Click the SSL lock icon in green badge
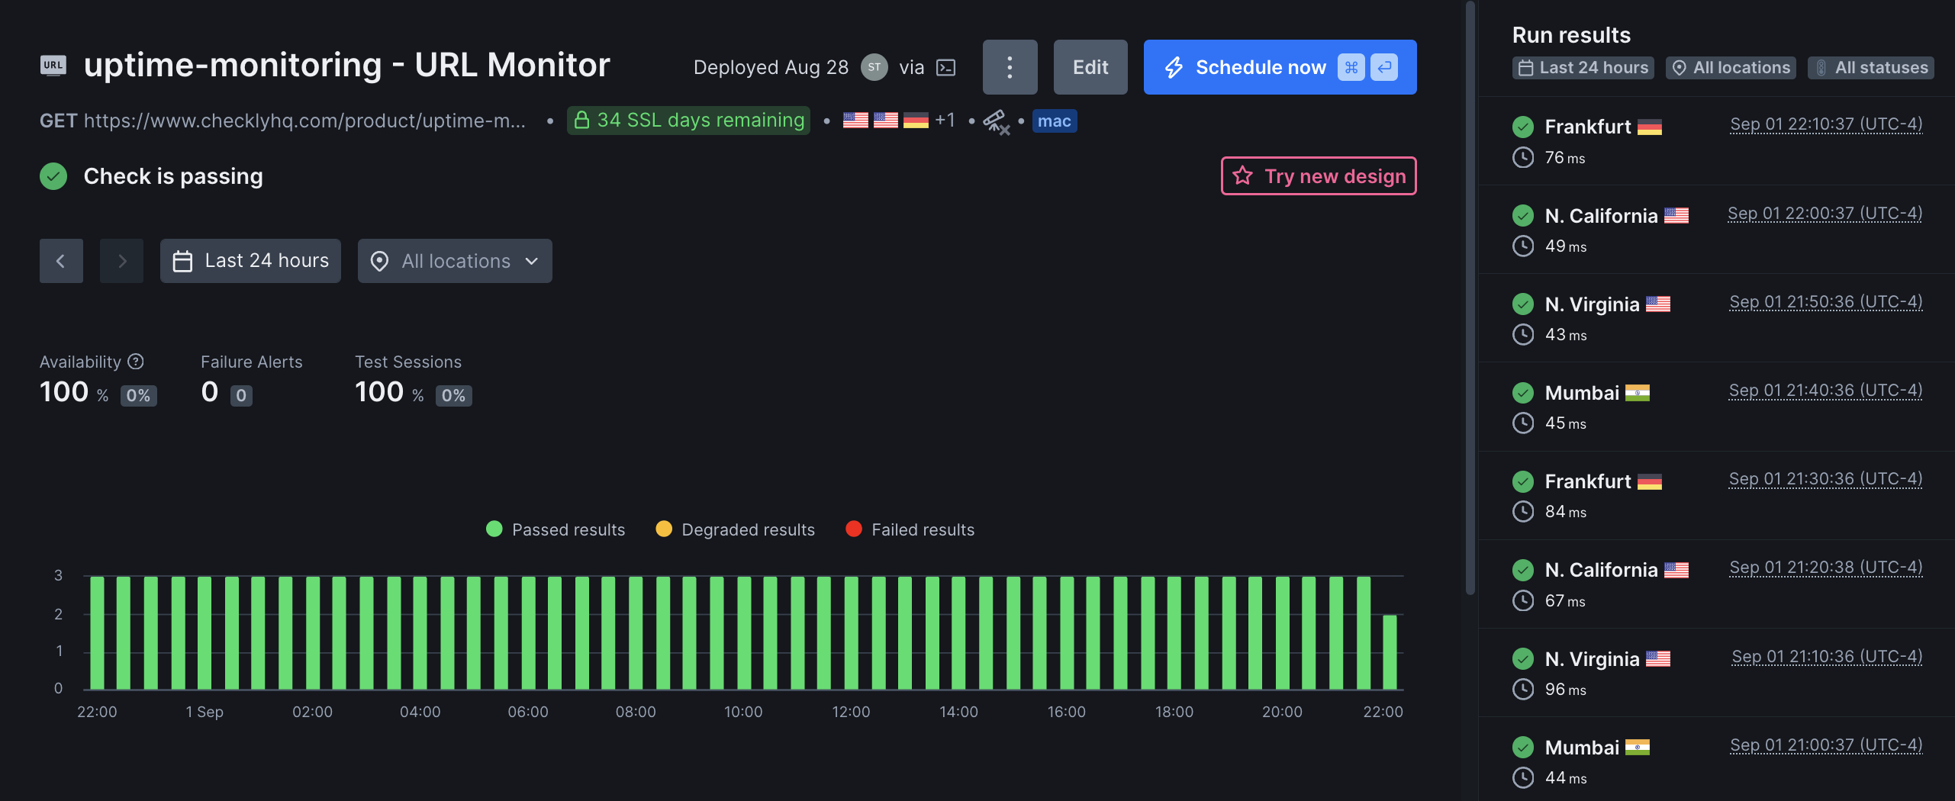Screen dimensions: 1955x801 [x=583, y=120]
